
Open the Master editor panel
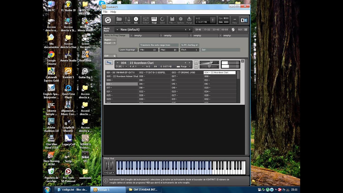tap(128, 20)
